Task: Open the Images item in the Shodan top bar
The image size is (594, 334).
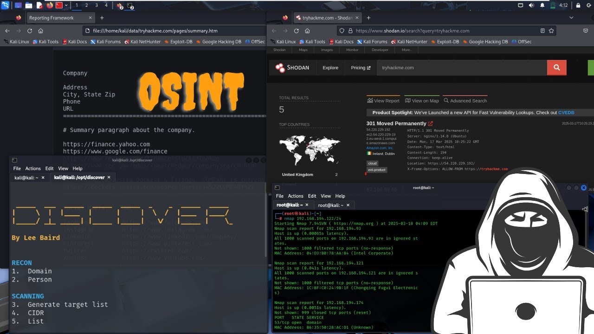Action: (327, 50)
